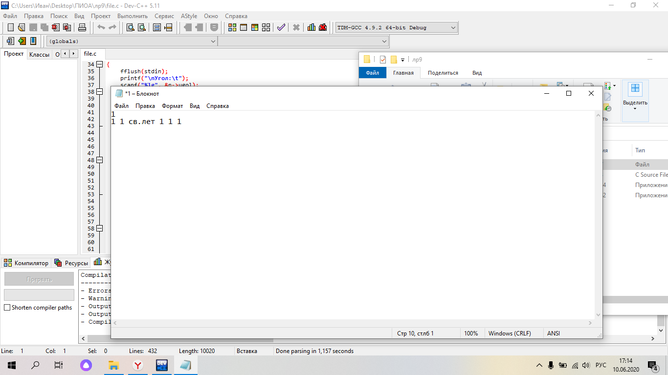The width and height of the screenshot is (668, 375).
Task: Open AStyle menu in Dev-C++
Action: (x=189, y=16)
